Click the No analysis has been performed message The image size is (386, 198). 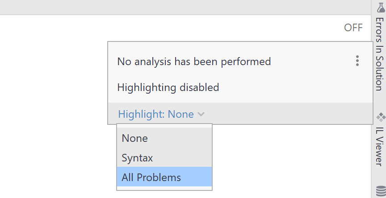[x=194, y=62]
